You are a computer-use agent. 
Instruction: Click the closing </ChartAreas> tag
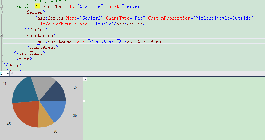coord(41,47)
